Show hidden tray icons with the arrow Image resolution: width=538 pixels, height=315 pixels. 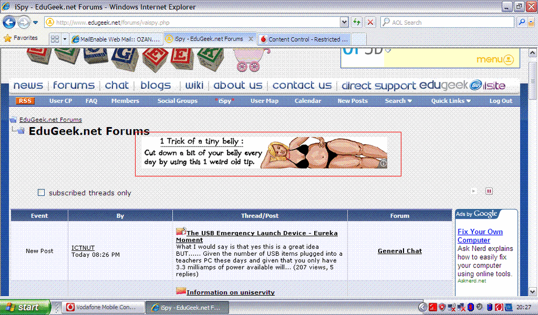point(422,307)
